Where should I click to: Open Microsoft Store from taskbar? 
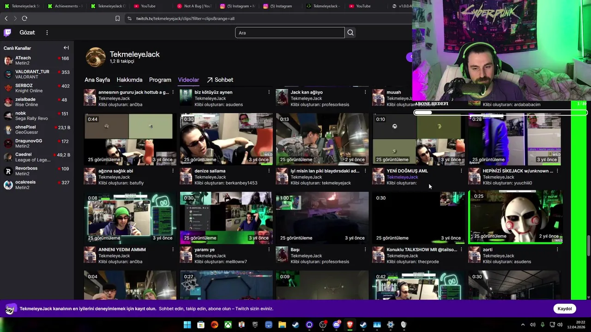201,325
